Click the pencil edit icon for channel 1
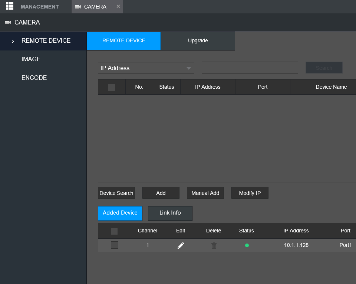Screen dimensions: 356x284 click(181, 245)
